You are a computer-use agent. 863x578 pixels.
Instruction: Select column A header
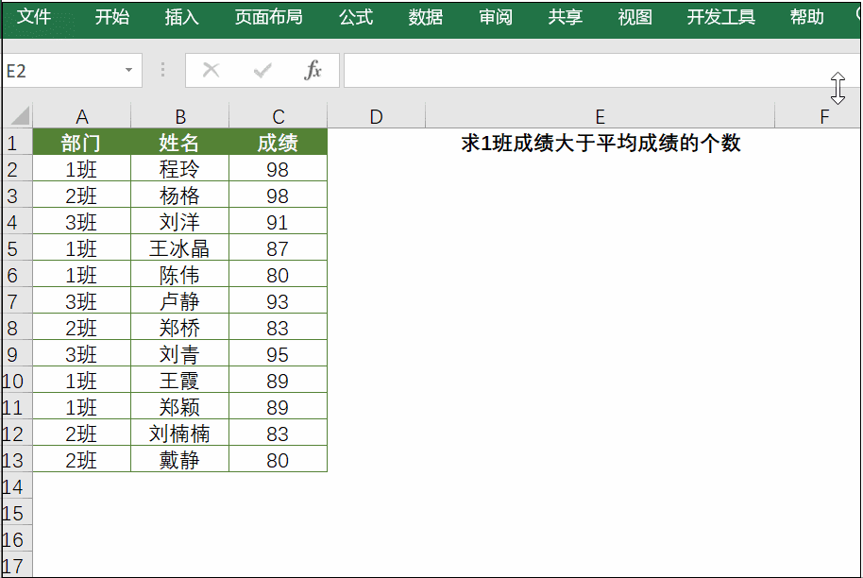click(82, 116)
